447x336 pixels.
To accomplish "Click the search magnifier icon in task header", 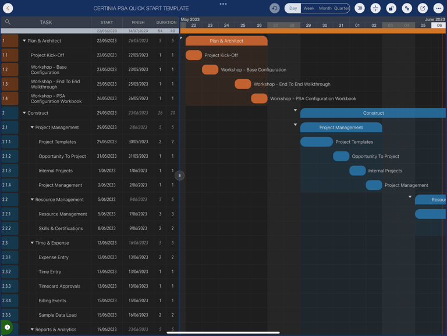I will pyautogui.click(x=8, y=22).
